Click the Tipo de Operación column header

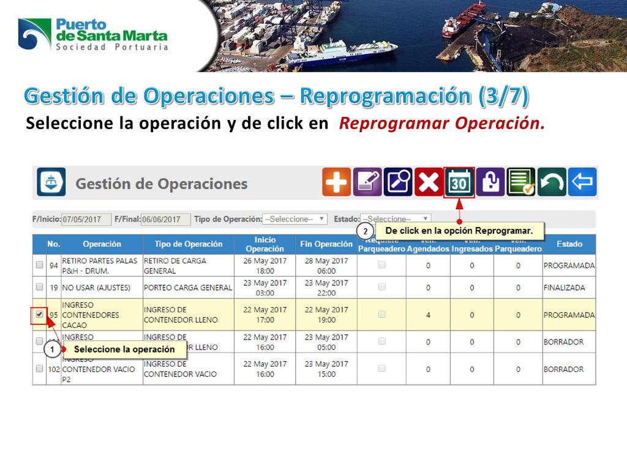(189, 244)
